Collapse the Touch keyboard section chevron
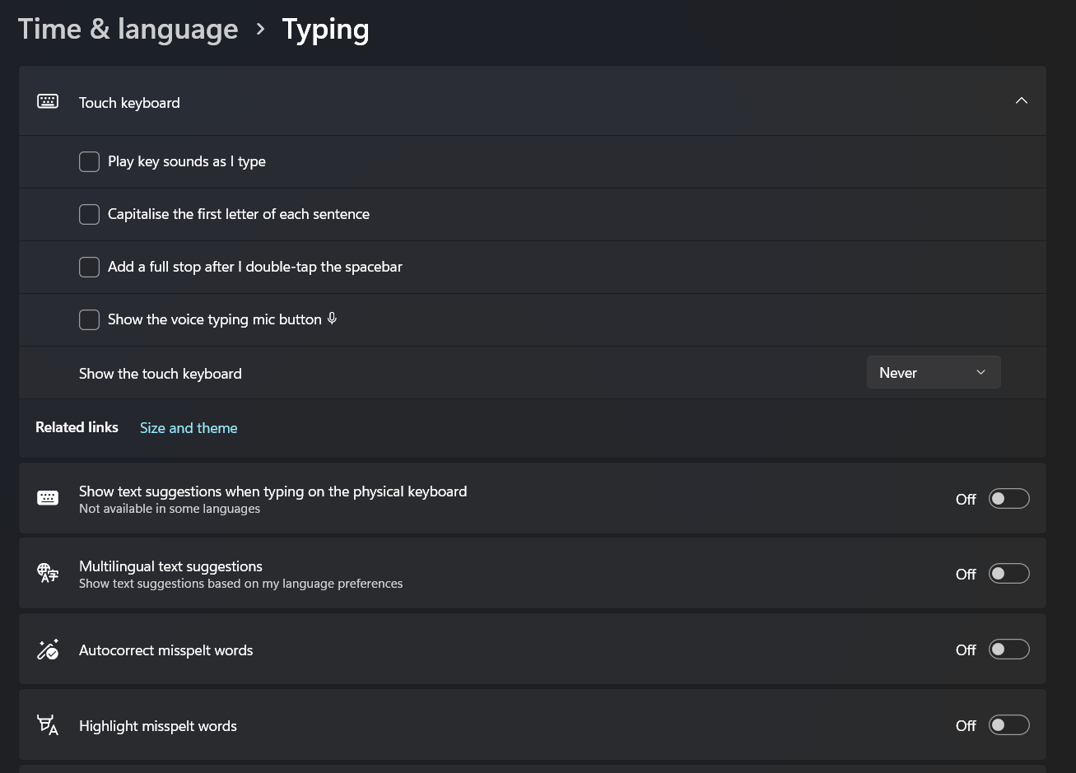Image resolution: width=1076 pixels, height=773 pixels. coord(1021,100)
